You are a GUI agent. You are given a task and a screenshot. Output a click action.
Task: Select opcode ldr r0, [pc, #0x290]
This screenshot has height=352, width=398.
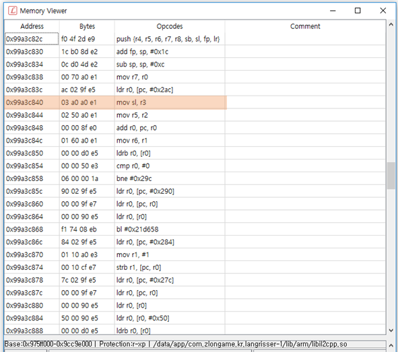(145, 191)
